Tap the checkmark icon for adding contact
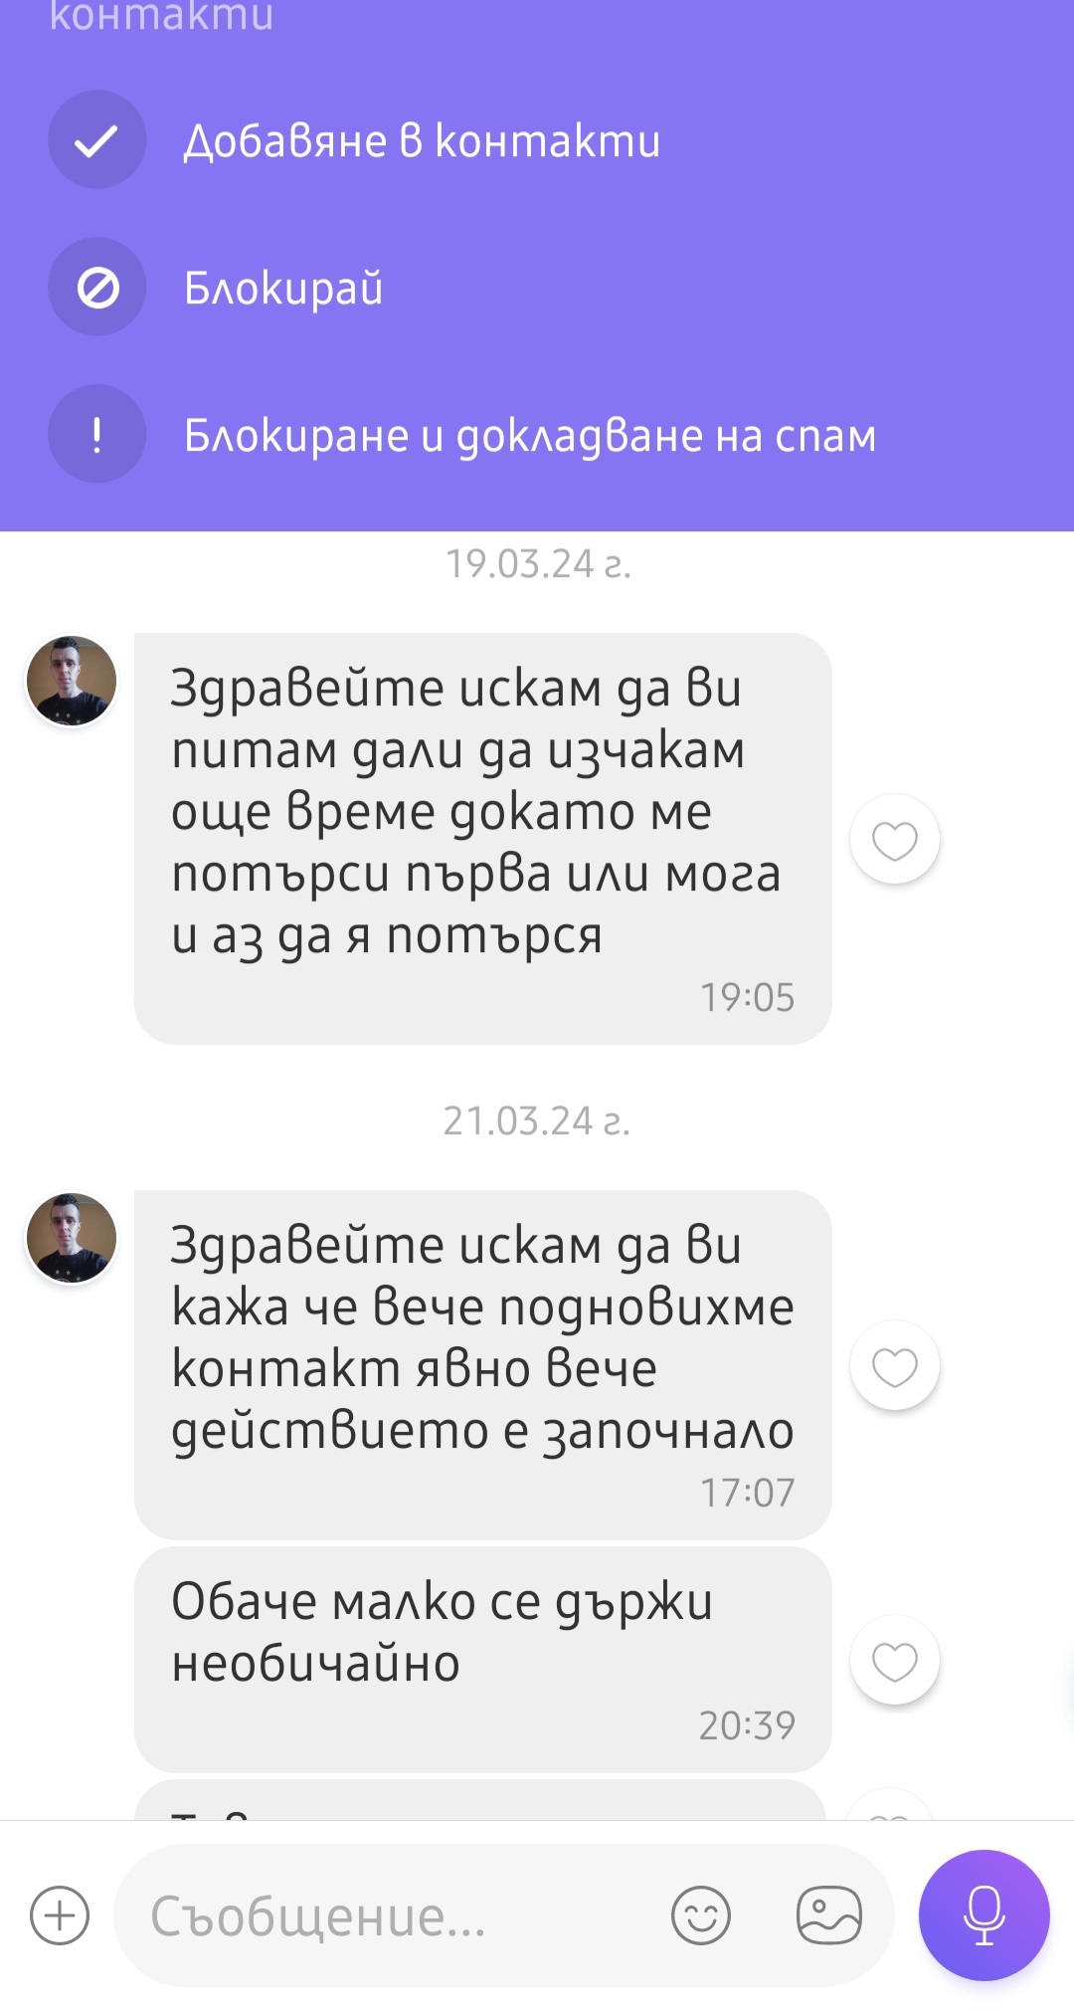The image size is (1074, 2011). point(97,140)
